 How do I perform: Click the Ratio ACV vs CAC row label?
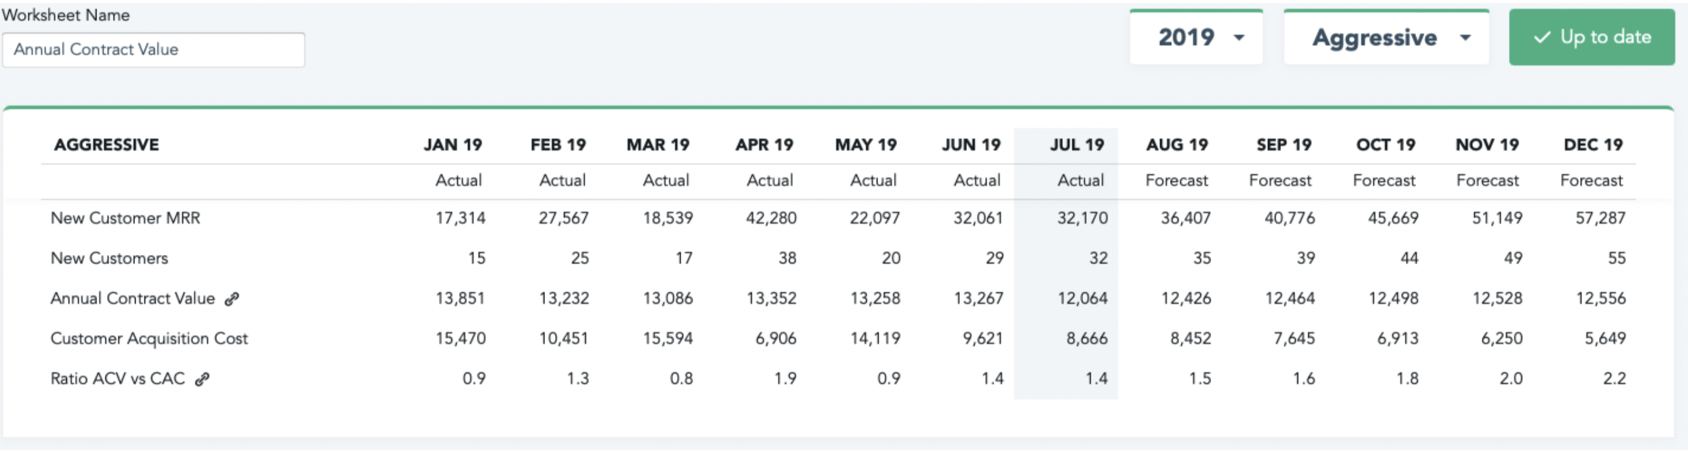point(118,379)
